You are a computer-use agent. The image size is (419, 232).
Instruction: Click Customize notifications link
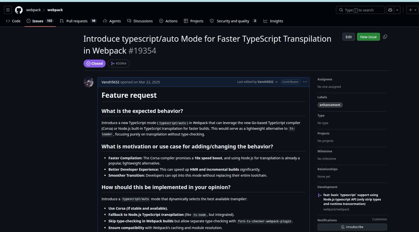coord(380,219)
